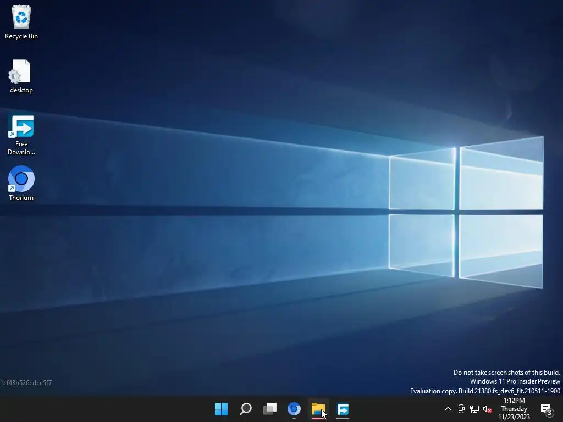Open Task View from the taskbar
Viewport: 563px width, 422px height.
(x=270, y=409)
